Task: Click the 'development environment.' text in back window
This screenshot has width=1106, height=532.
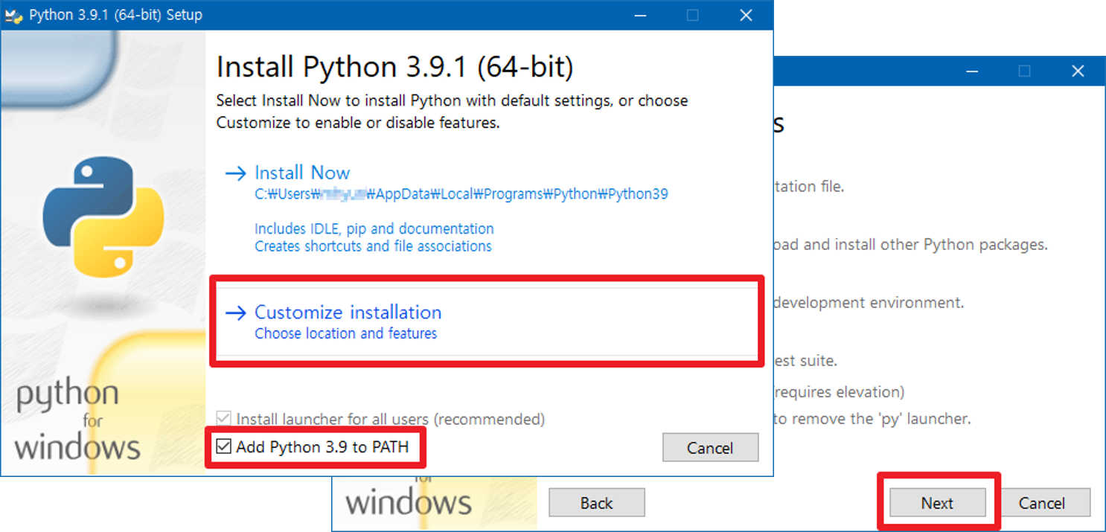Action: (869, 303)
